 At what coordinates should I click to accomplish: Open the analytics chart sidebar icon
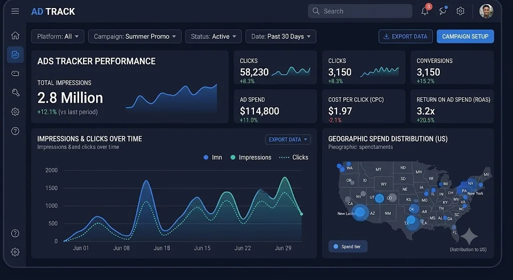click(15, 54)
